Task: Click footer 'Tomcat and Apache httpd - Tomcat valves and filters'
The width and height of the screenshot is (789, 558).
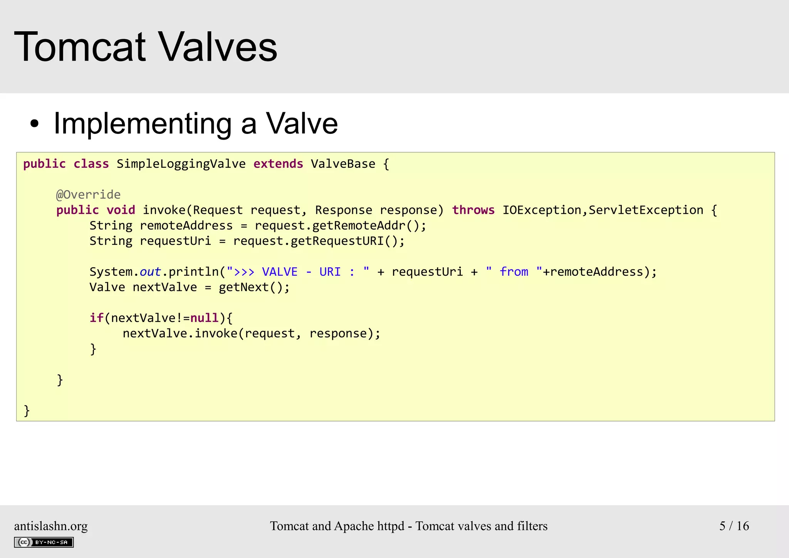Action: (409, 526)
